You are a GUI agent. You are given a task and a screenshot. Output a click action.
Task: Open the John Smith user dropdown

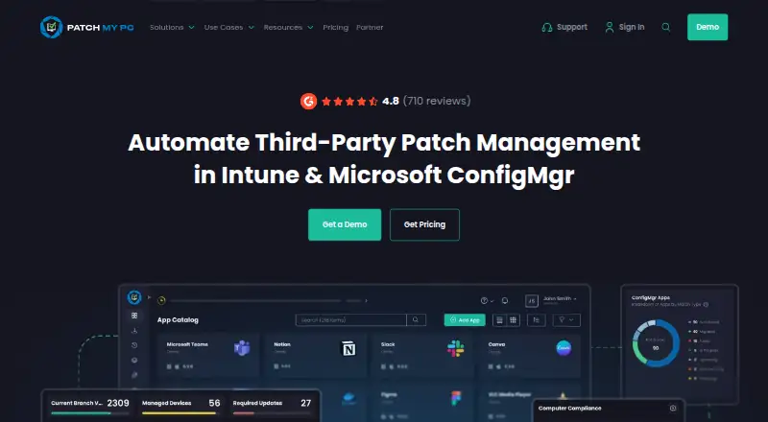560,299
